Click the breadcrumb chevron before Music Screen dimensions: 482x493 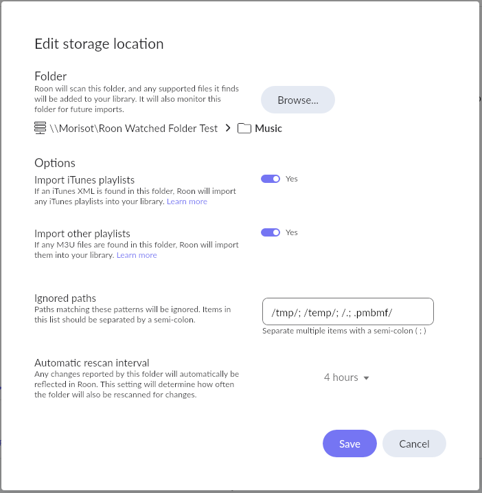coord(228,128)
